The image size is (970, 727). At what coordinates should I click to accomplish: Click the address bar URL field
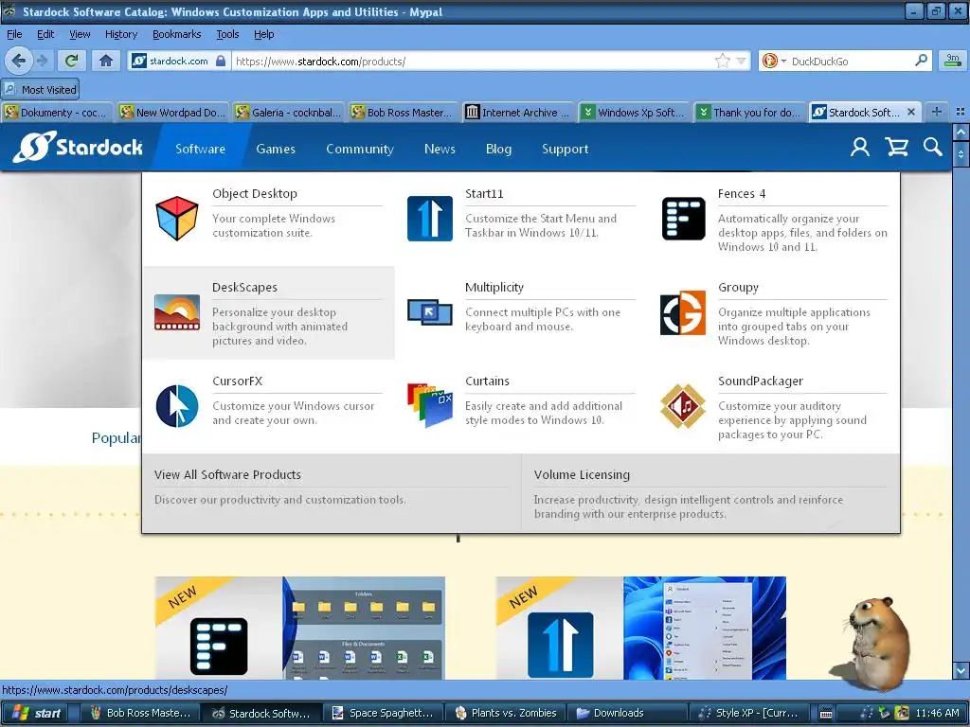point(473,61)
